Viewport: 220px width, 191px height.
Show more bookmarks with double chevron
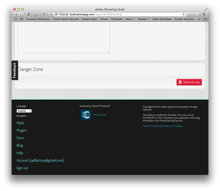pyautogui.click(x=199, y=19)
